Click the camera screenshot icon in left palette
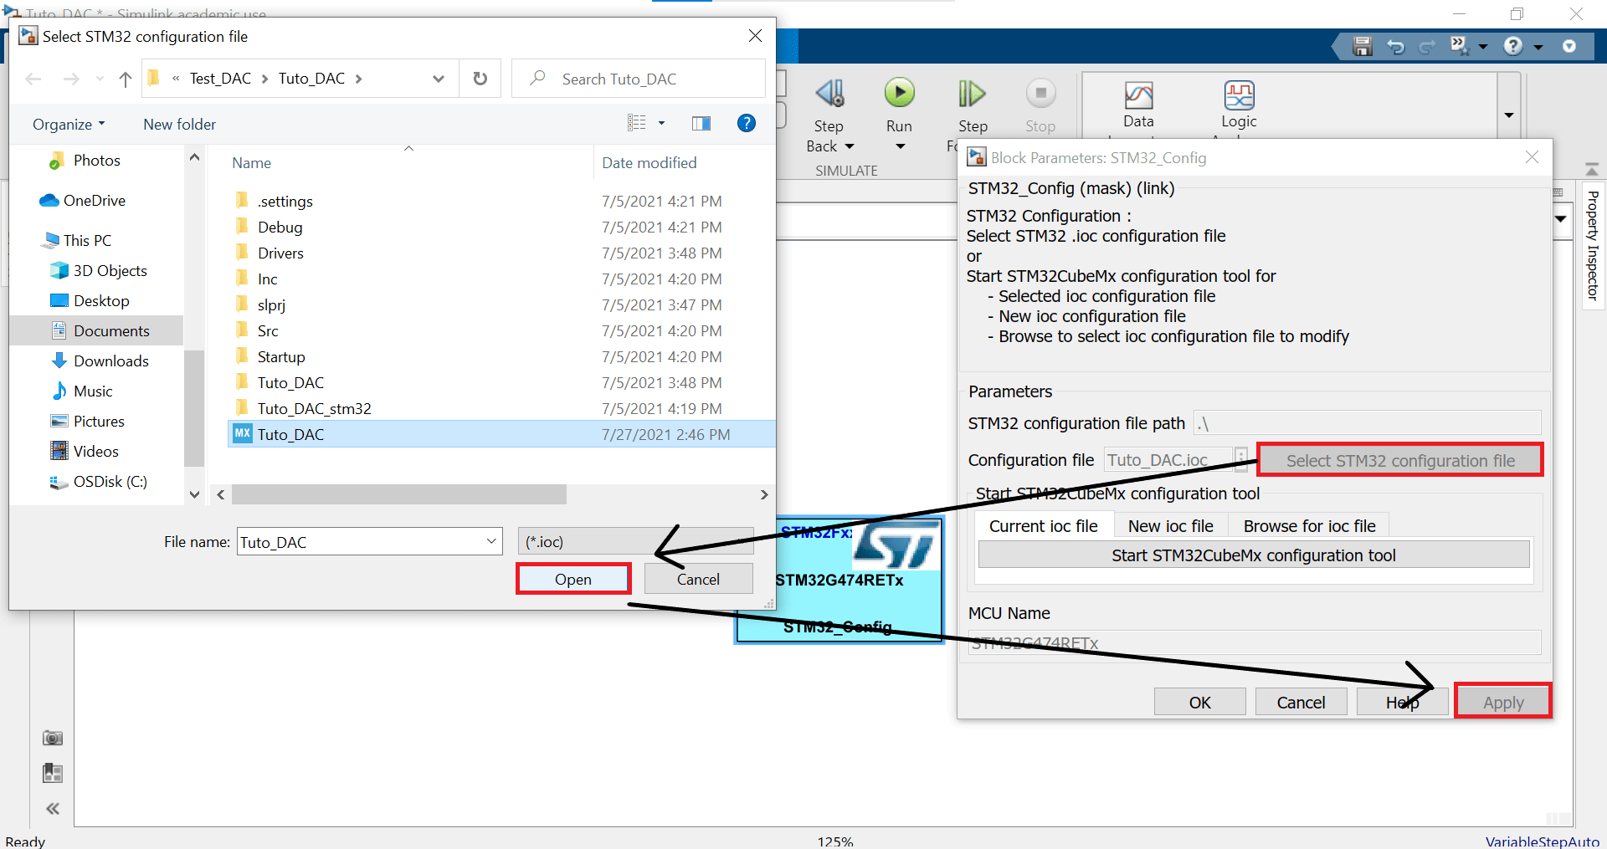Viewport: 1607px width, 849px height. 53,738
